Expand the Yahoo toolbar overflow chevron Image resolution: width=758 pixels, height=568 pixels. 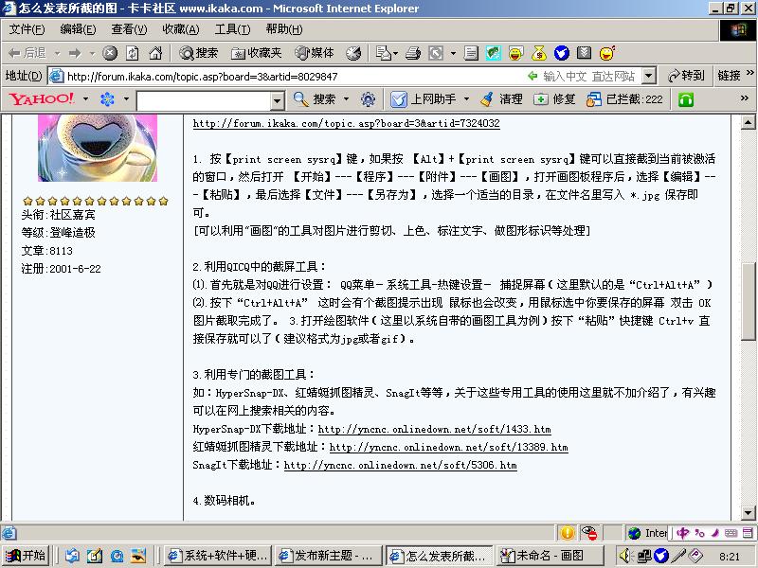click(x=745, y=98)
